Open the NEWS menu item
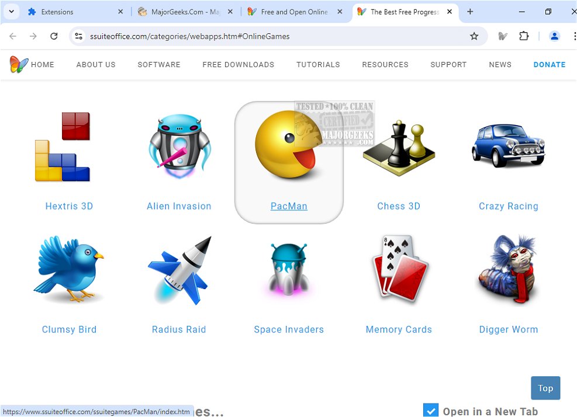 pyautogui.click(x=500, y=64)
